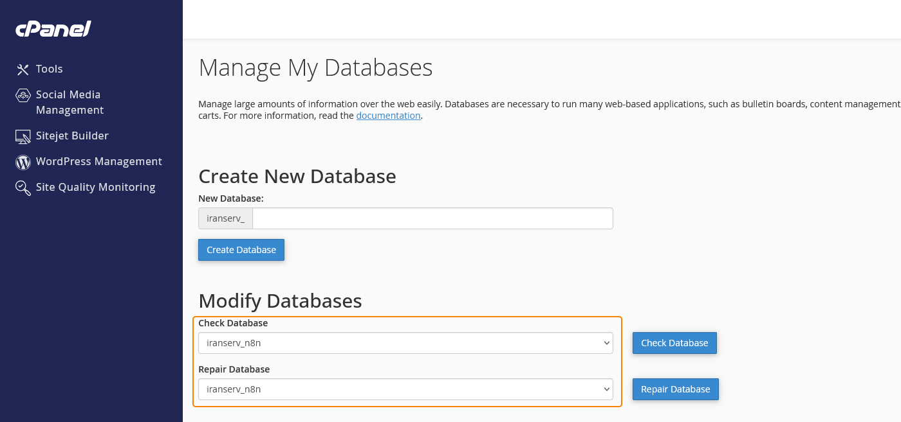The image size is (901, 422).
Task: Open Tools from the sidebar
Action: click(49, 69)
